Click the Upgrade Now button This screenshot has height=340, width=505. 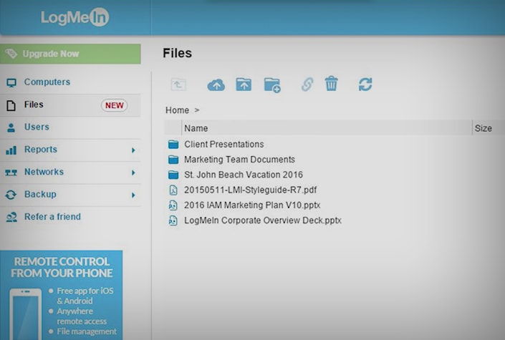coord(70,54)
